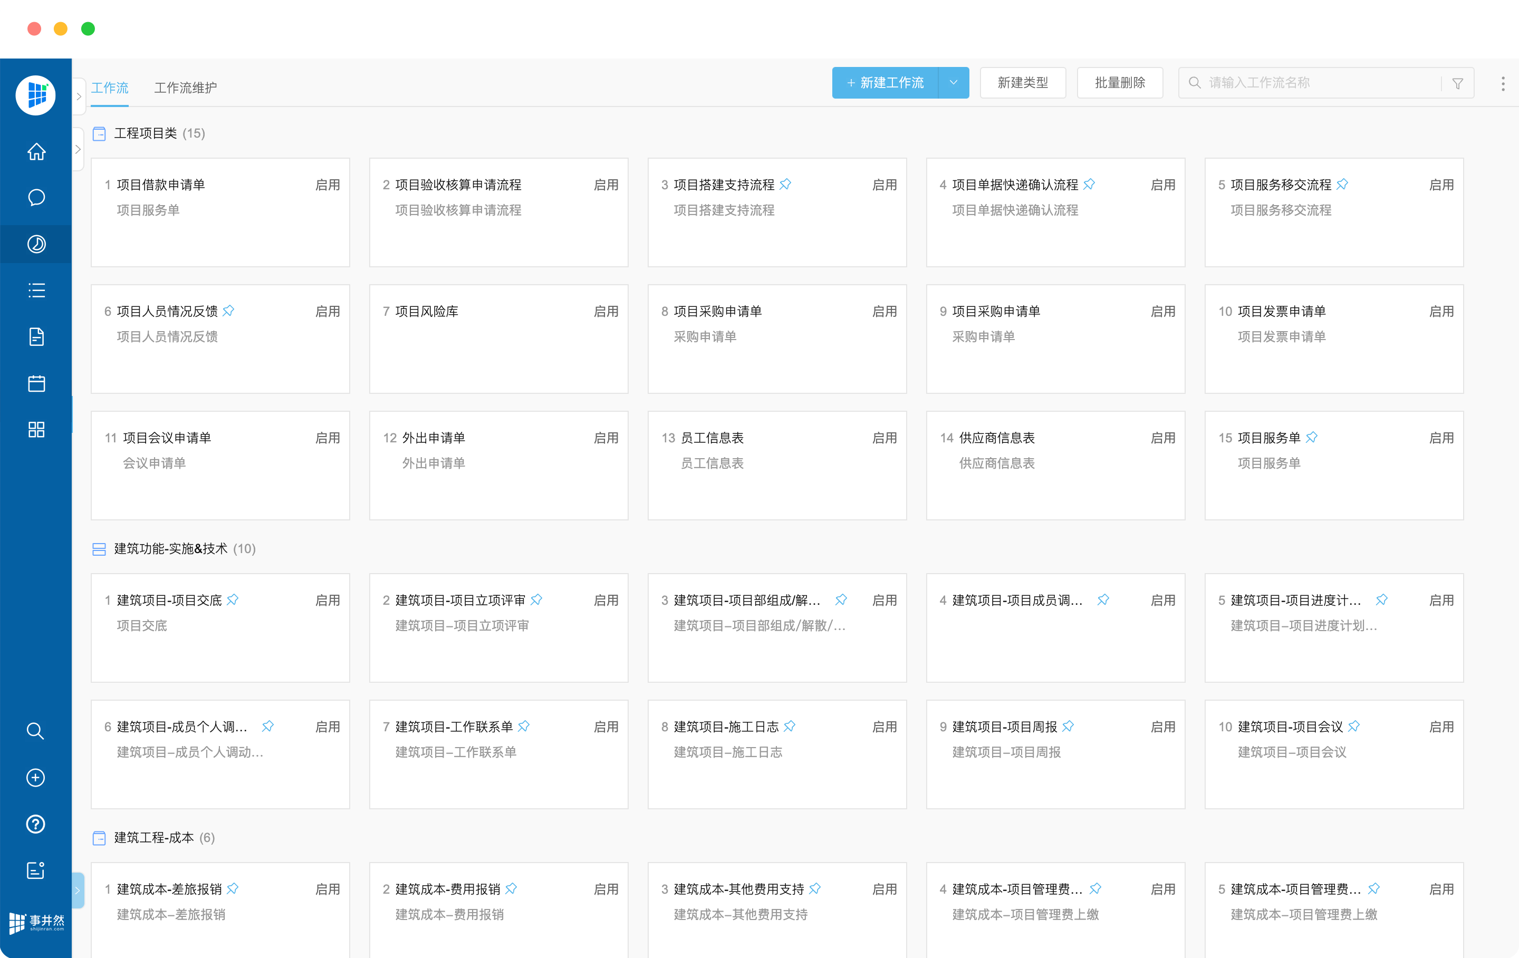This screenshot has width=1519, height=958.
Task: Open the calendar sidebar icon
Action: pos(36,383)
